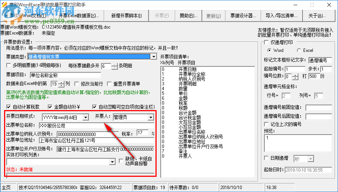Toggle 多明细票据 checkbox
This screenshot has height=192, width=338.
[9, 65]
